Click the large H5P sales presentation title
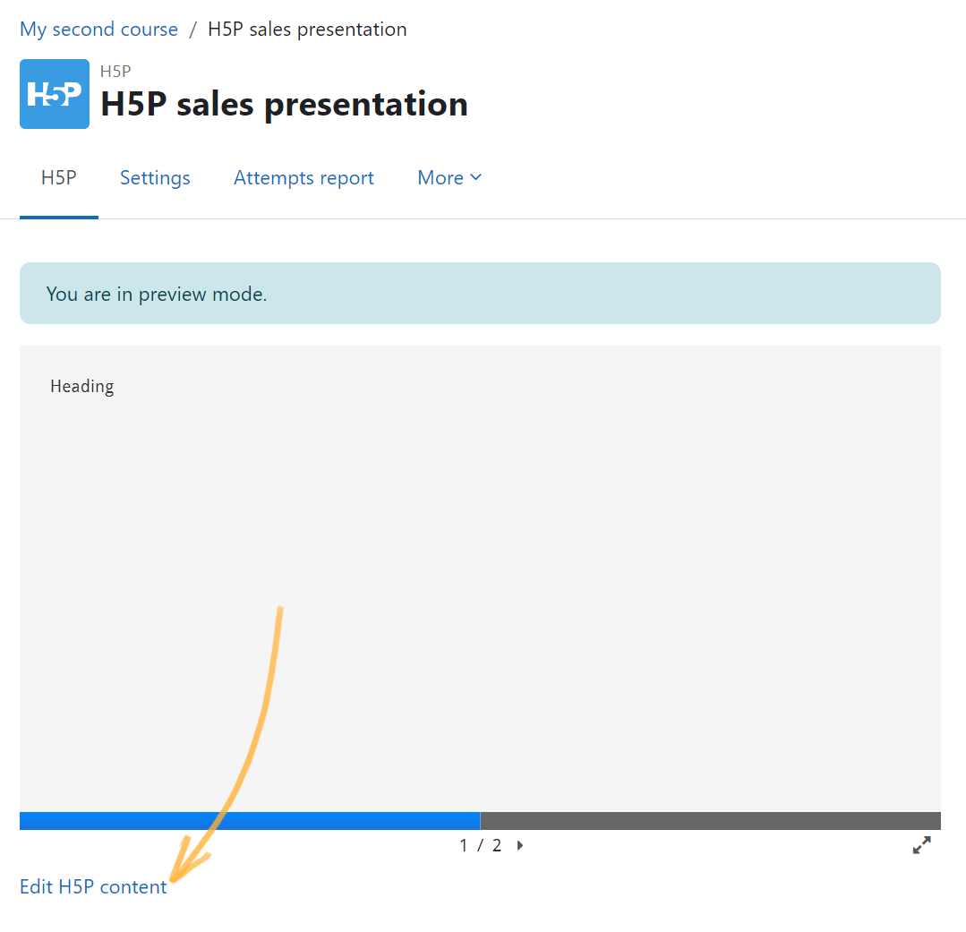This screenshot has height=932, width=966. click(x=284, y=104)
